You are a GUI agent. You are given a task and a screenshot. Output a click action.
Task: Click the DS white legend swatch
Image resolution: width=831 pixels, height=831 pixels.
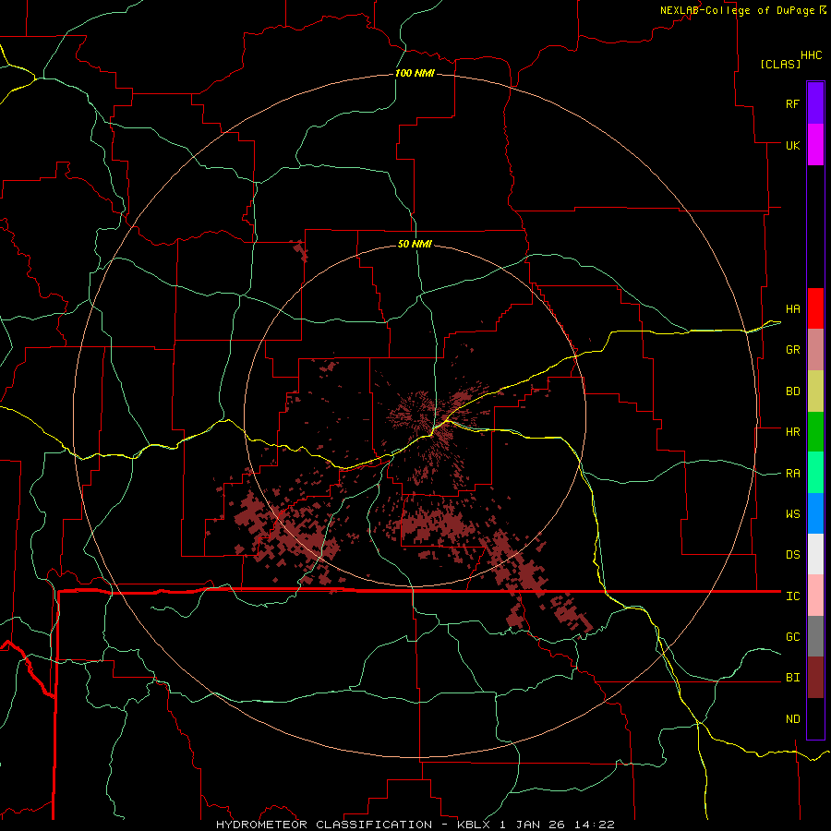[x=815, y=554]
